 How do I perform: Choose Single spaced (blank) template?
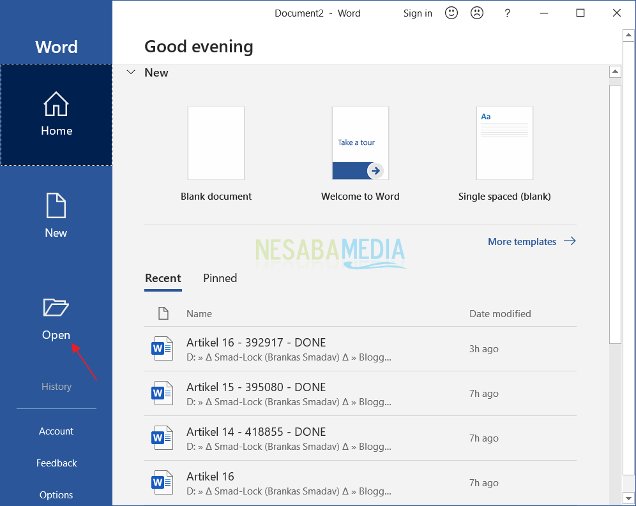[x=504, y=143]
